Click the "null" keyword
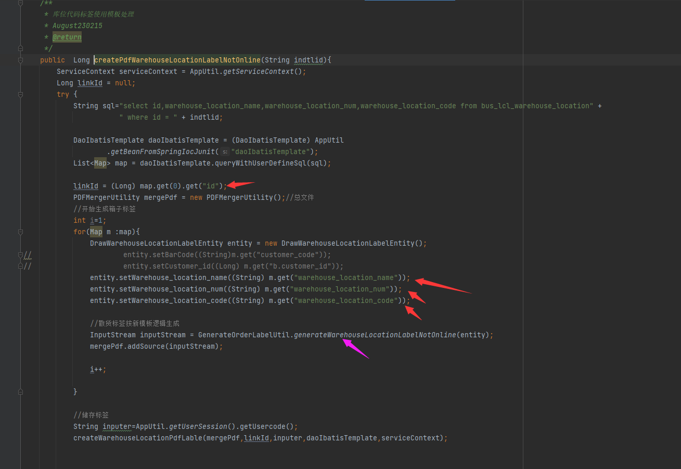 pos(123,83)
